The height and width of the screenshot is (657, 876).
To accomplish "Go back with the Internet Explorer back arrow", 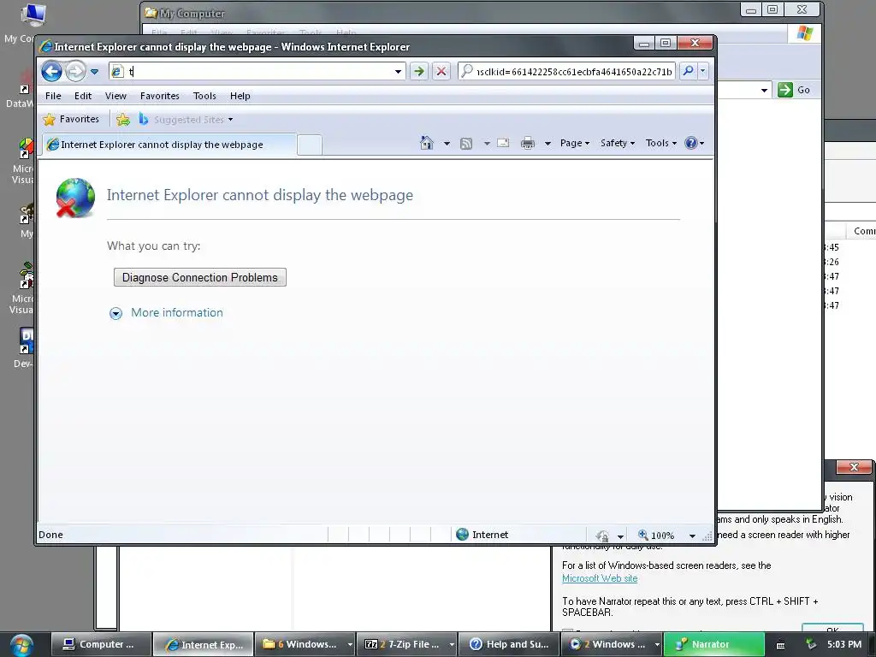I will 51,72.
